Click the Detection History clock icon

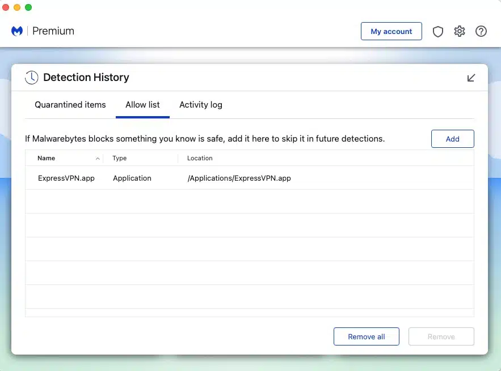tap(32, 78)
